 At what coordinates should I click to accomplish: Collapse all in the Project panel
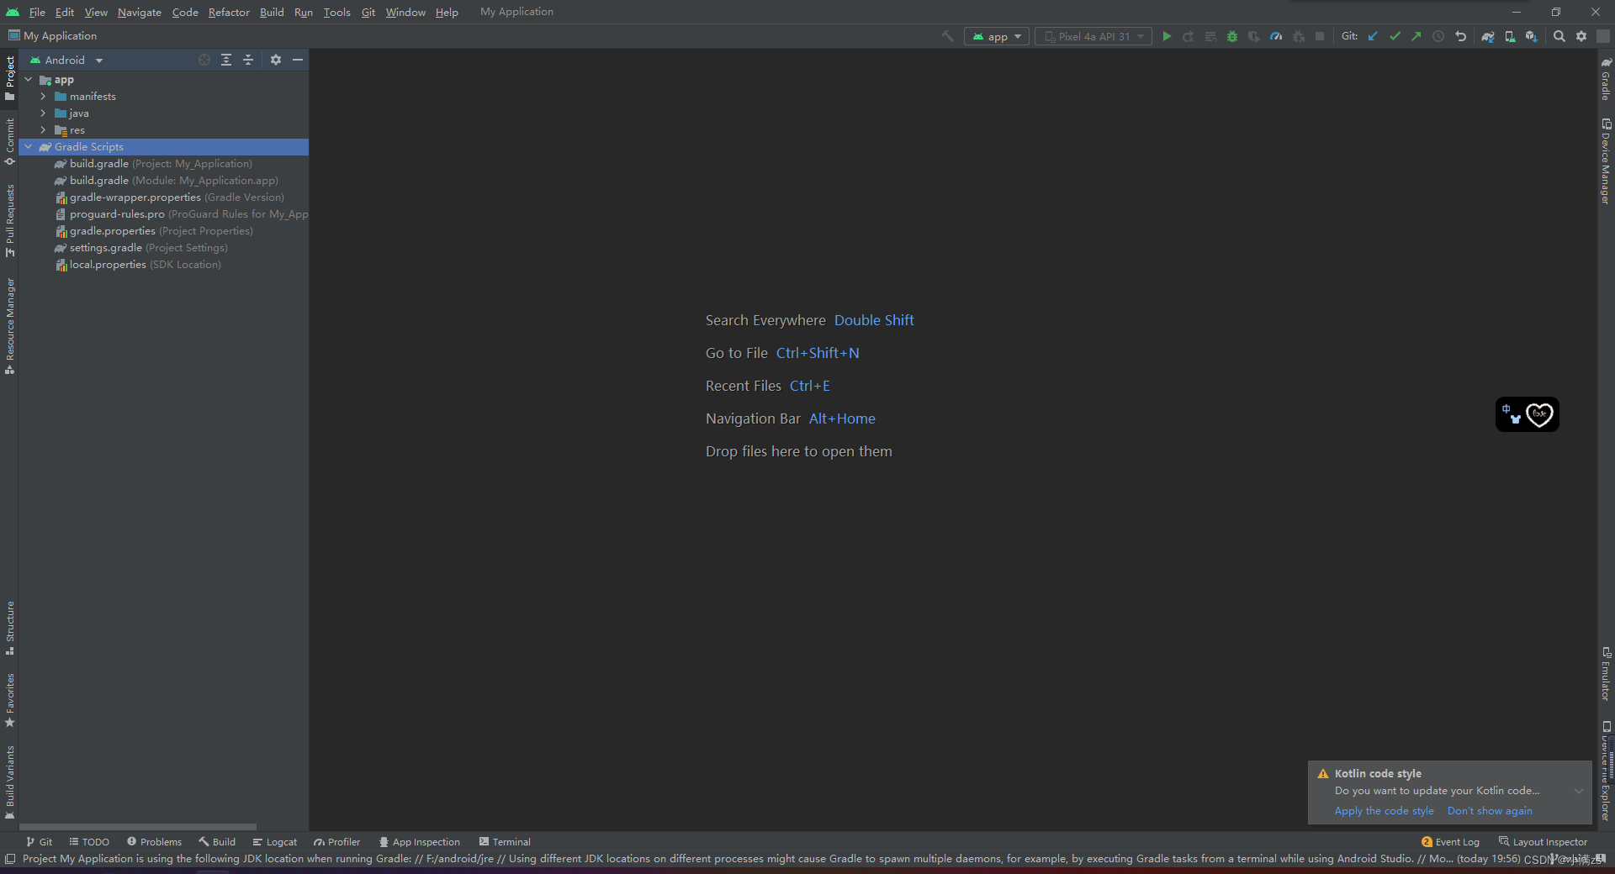(x=248, y=60)
